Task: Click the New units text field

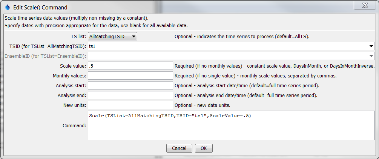Action: [x=130, y=105]
